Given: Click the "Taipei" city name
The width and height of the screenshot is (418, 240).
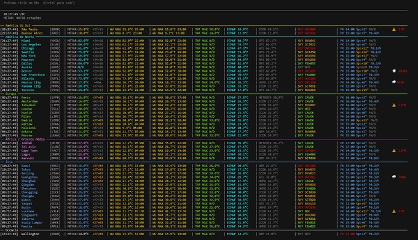Looking at the screenshot, I should click(x=27, y=204).
